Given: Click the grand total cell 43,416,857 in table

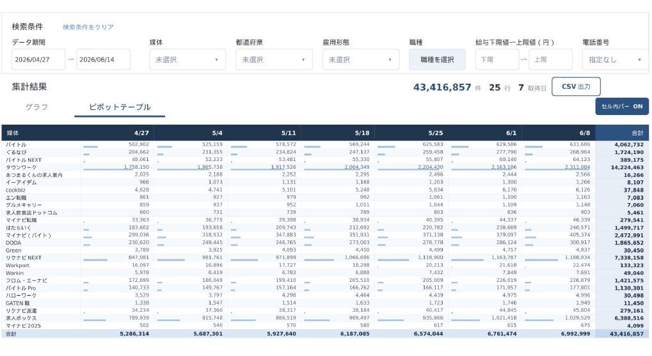Looking at the screenshot, I should pos(626,334).
